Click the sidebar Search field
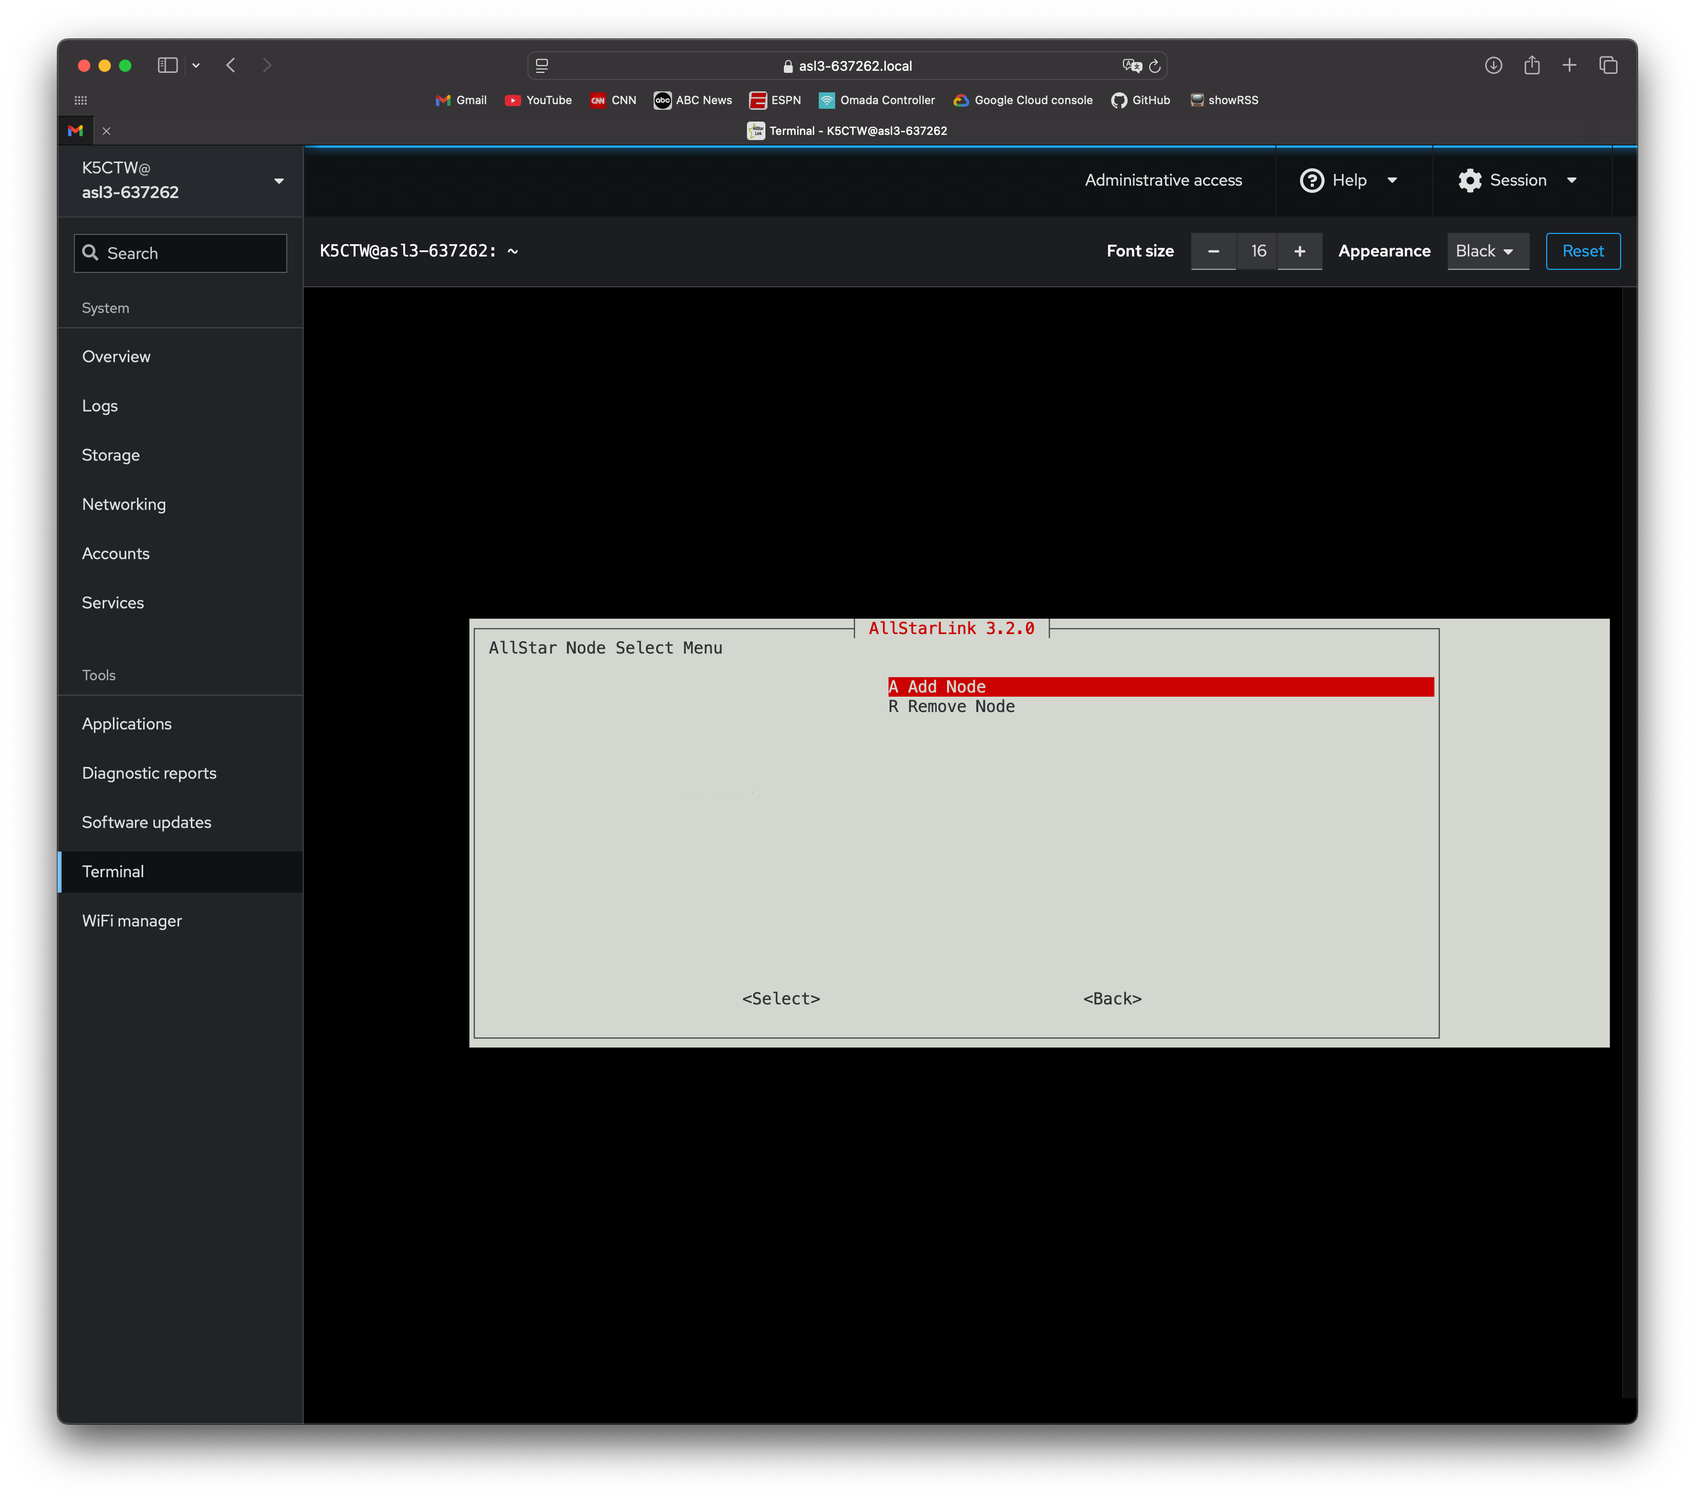Image resolution: width=1695 pixels, height=1500 pixels. tap(180, 253)
